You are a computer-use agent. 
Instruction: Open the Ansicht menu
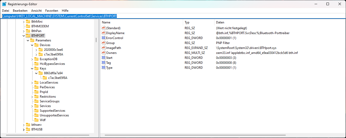[x=36, y=11]
